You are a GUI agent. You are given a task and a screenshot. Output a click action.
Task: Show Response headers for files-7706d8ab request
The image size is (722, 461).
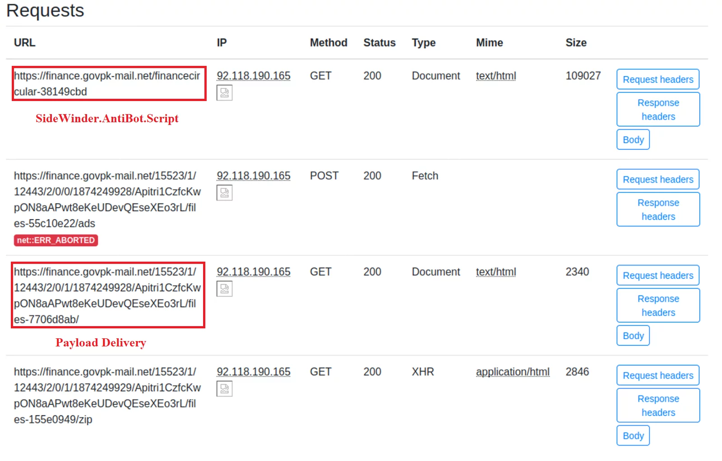(658, 306)
